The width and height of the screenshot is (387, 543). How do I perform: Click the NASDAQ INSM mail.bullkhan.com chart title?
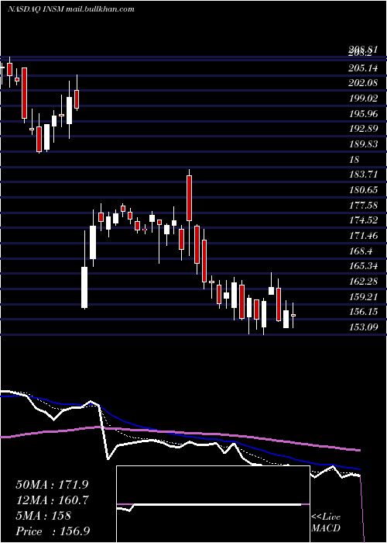pyautogui.click(x=71, y=9)
